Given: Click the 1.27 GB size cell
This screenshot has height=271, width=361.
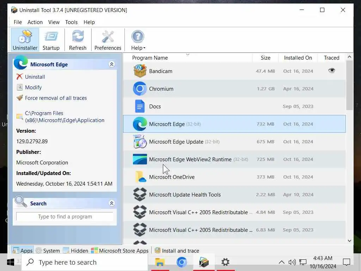Looking at the screenshot, I should pos(266,89).
